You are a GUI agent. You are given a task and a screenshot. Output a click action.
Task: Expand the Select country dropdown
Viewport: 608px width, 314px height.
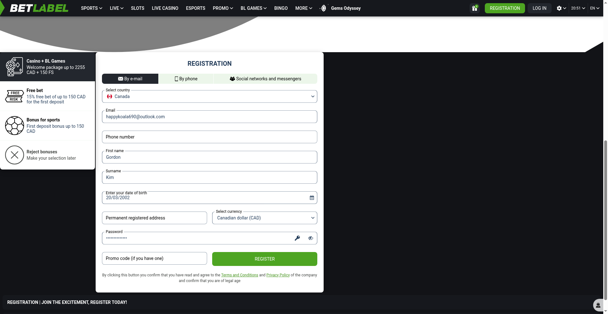(x=209, y=96)
